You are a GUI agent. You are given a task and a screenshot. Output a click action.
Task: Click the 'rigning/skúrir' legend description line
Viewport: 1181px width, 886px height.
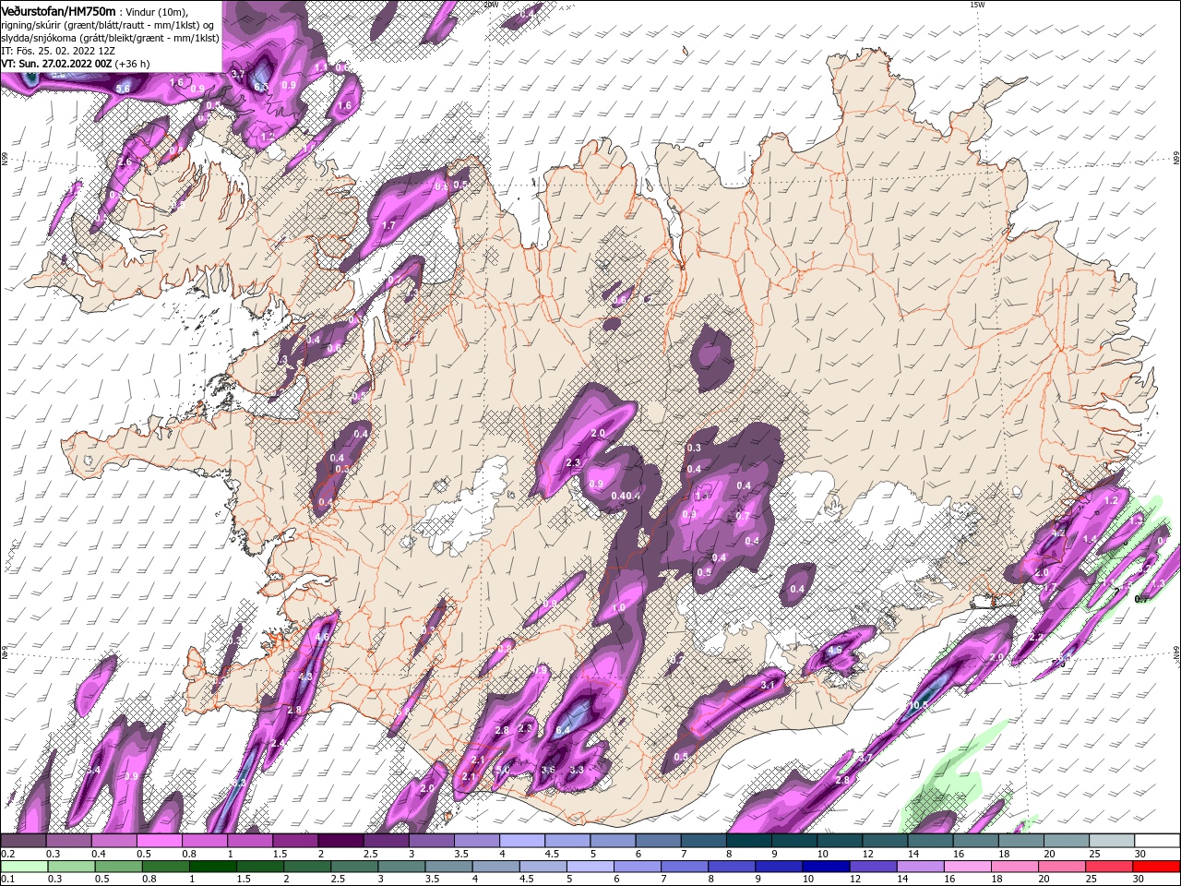[107, 25]
